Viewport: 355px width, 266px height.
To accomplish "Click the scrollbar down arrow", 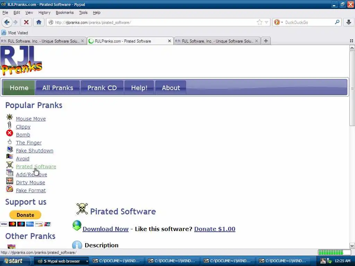I will pos(352,246).
